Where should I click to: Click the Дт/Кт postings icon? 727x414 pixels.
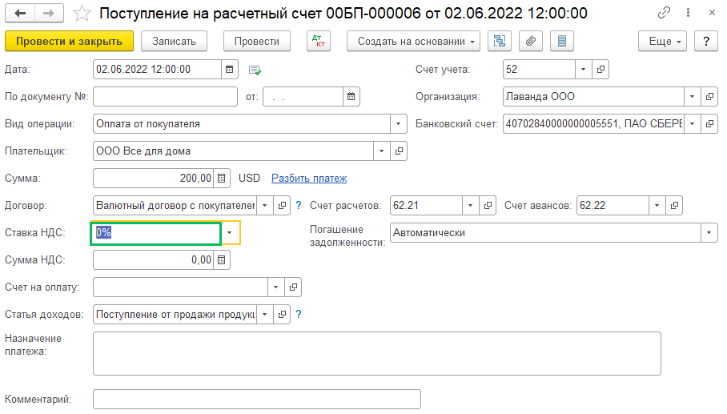[319, 42]
